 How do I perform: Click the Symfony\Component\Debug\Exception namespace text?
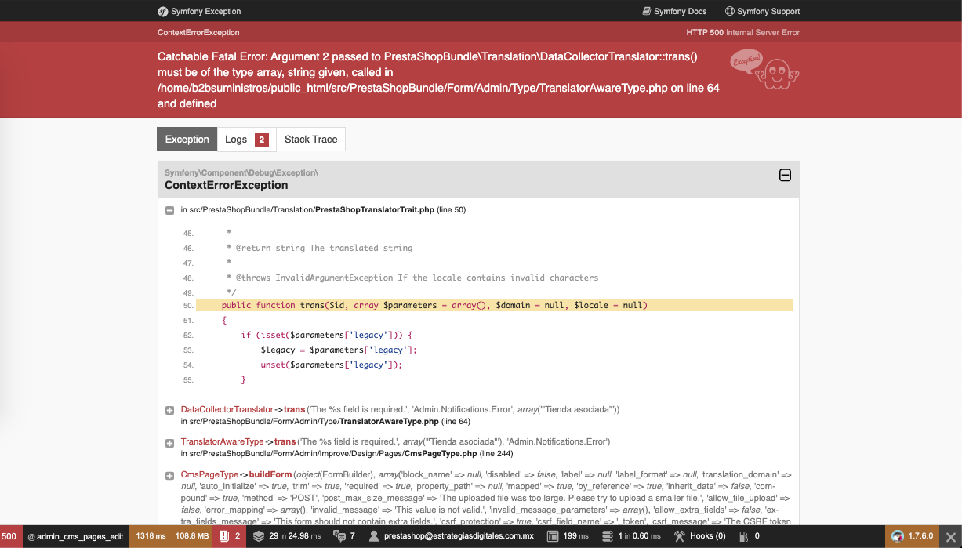241,172
